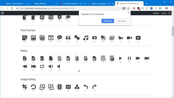Viewport: 174px width, 98px height.
Task: Select the single camera dashicon
Action: [94, 38]
